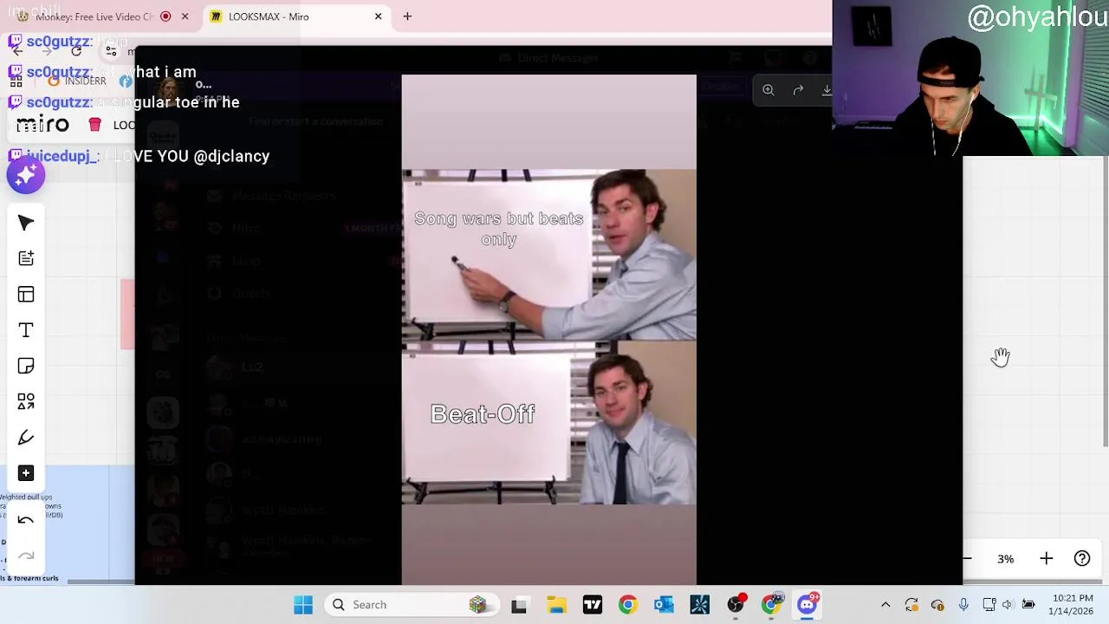Viewport: 1109px width, 624px height.
Task: Open Miro AI sparkle assistant button
Action: point(26,175)
